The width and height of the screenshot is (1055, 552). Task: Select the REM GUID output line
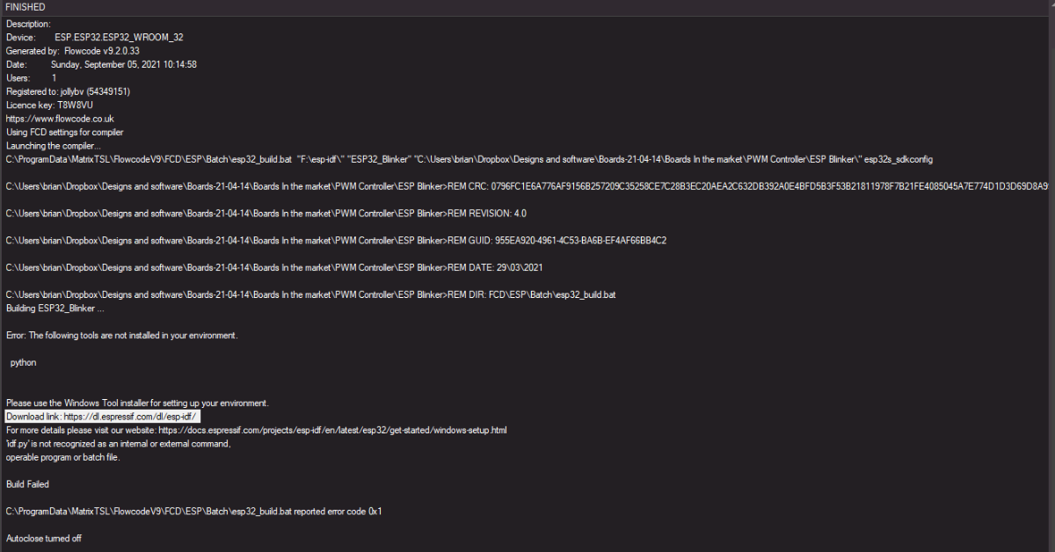(x=336, y=240)
